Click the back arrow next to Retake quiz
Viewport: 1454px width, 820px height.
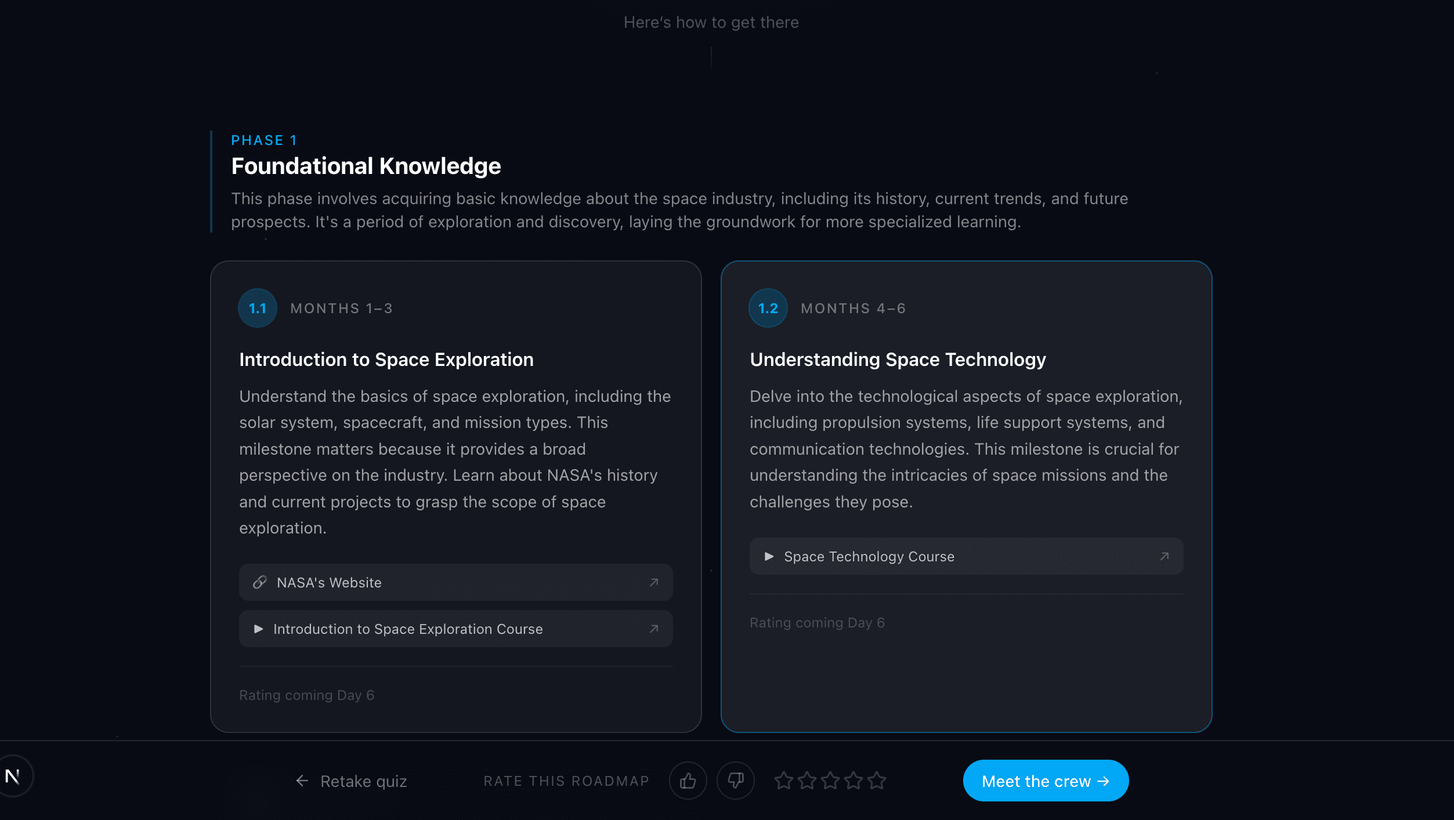coord(302,781)
